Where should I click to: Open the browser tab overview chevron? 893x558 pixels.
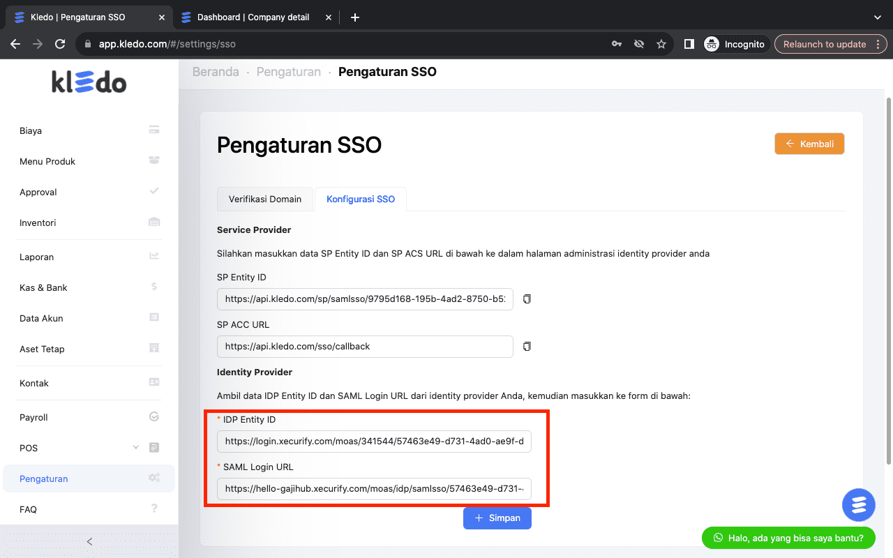pos(878,17)
